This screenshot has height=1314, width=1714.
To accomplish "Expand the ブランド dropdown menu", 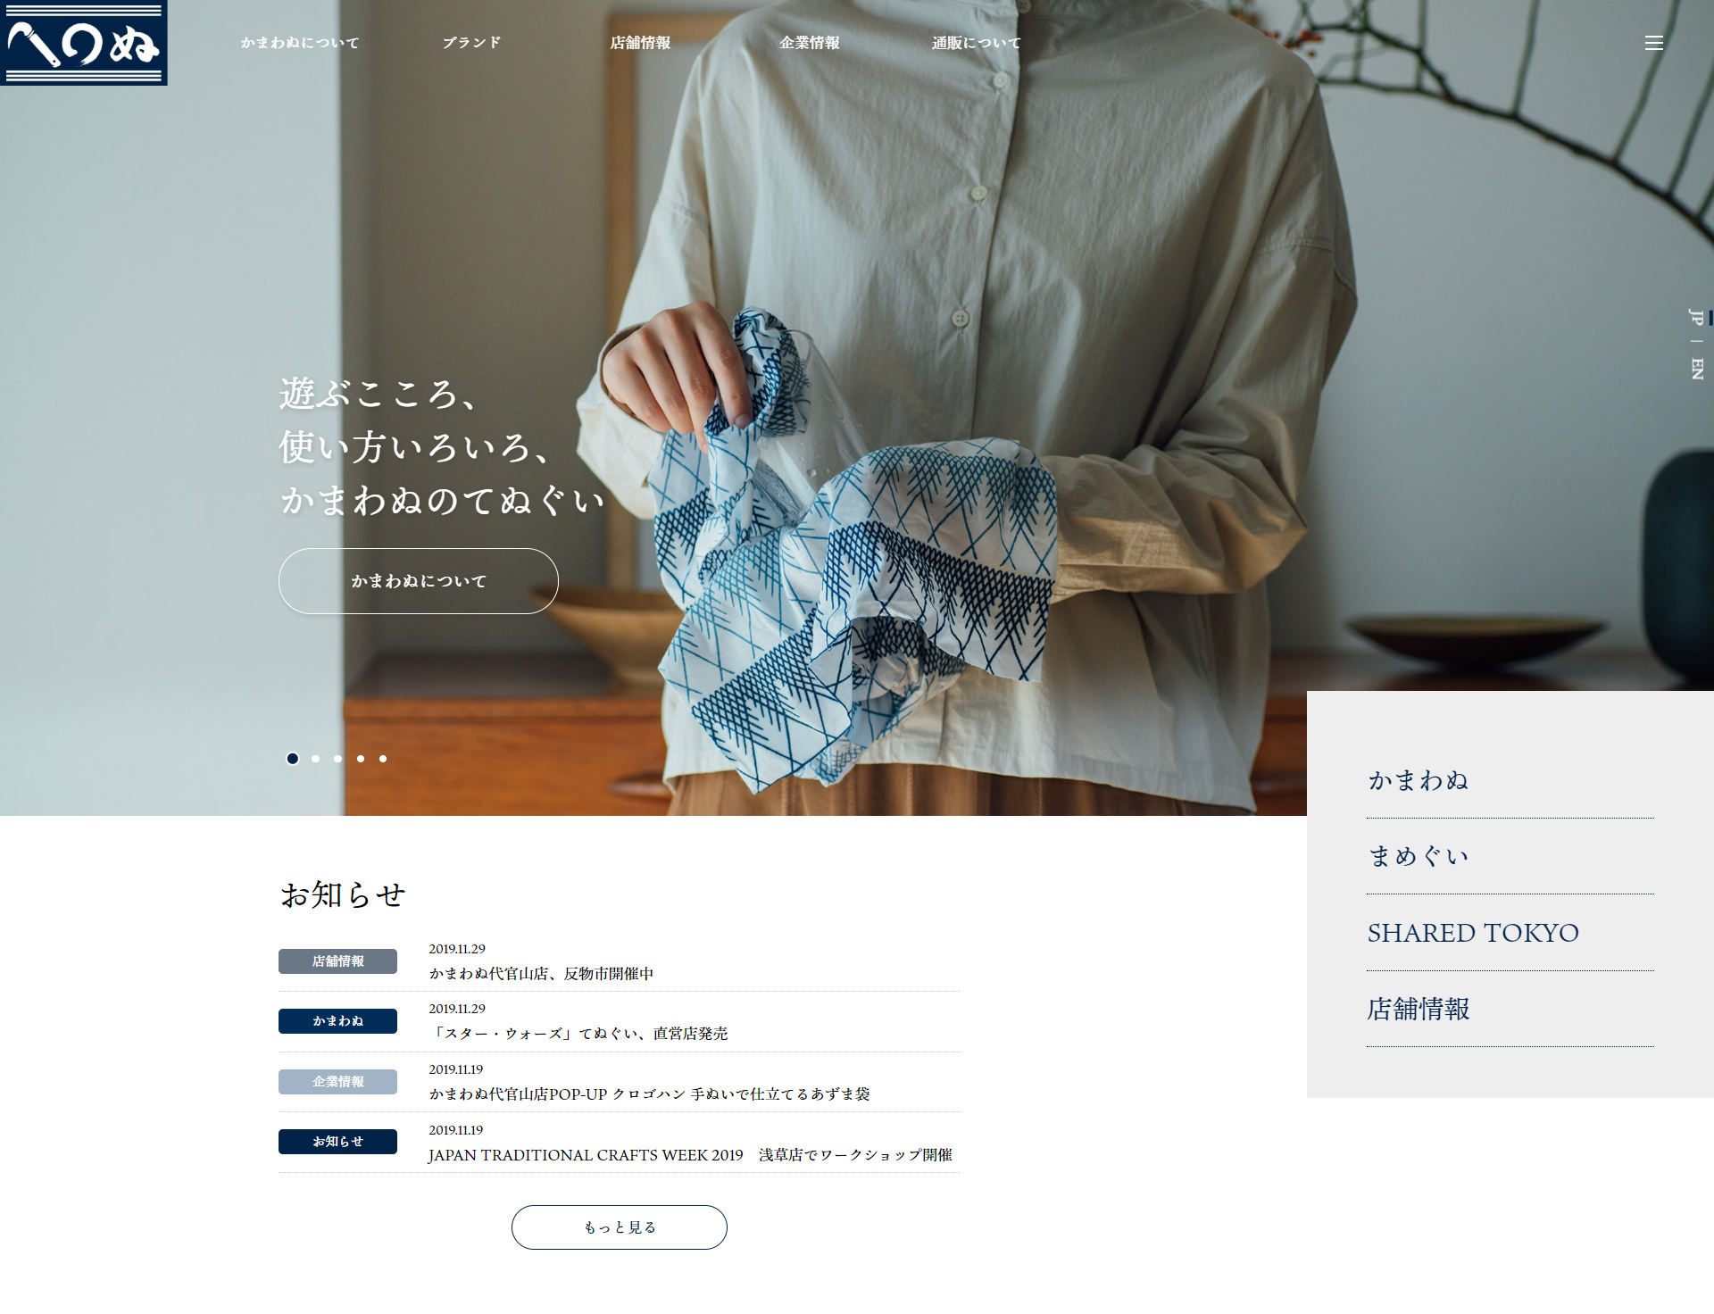I will 470,41.
